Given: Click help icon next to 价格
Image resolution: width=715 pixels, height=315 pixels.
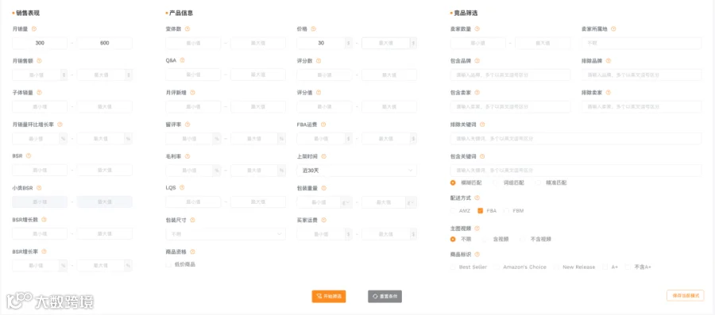Looking at the screenshot, I should tap(313, 29).
